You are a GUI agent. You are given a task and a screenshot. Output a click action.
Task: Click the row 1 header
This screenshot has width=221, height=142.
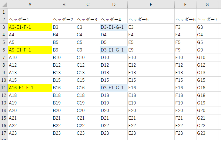[4, 12]
